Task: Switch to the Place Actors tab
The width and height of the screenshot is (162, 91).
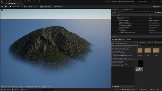Action: pos(129,10)
